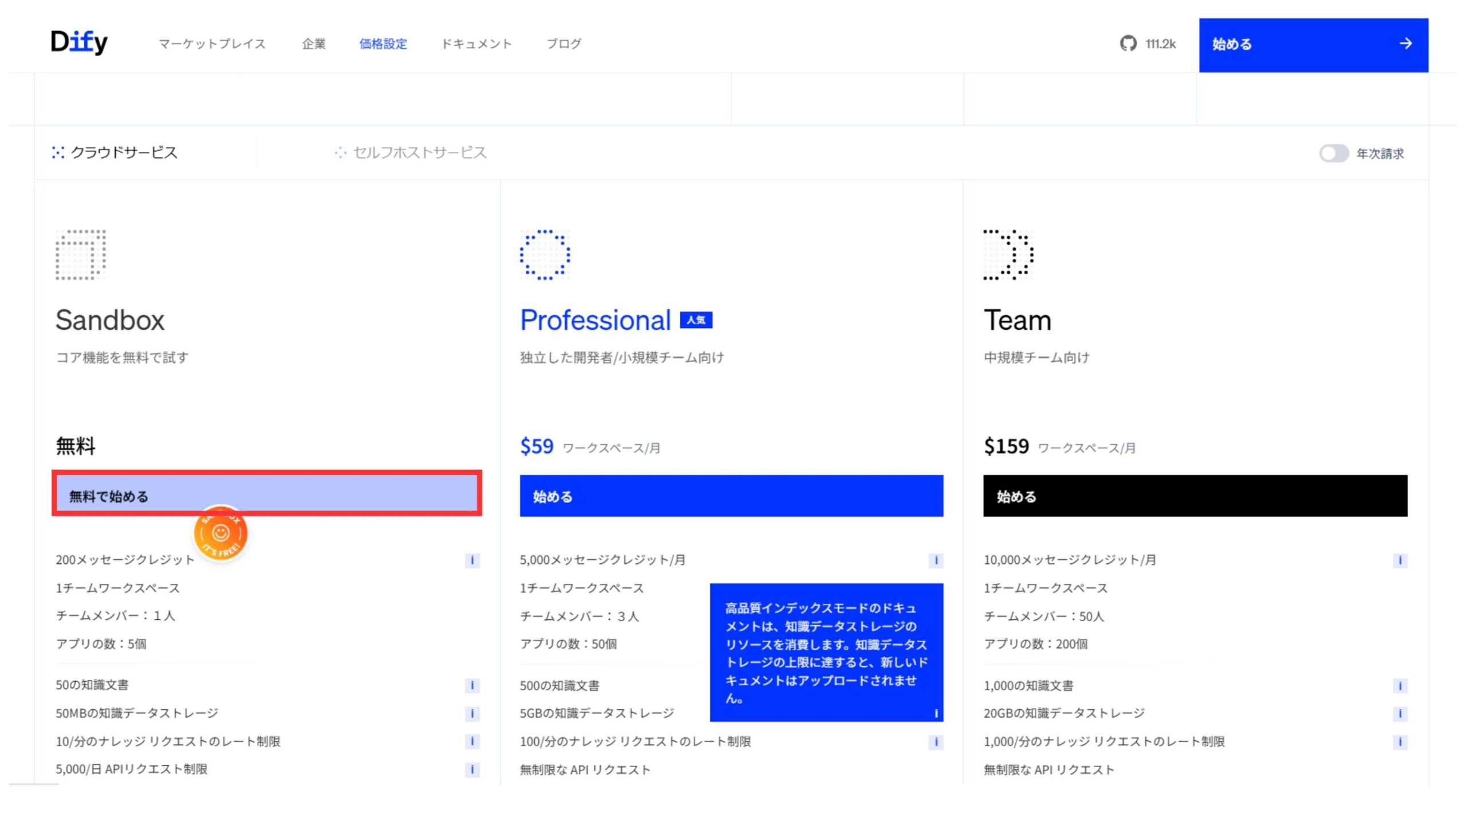Click the Team plan title
The height and width of the screenshot is (818, 1466).
(x=1018, y=320)
